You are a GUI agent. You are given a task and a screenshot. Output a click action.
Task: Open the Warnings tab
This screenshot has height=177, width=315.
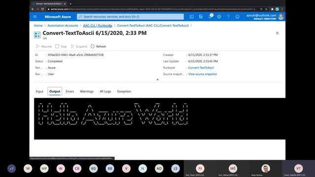pyautogui.click(x=87, y=91)
